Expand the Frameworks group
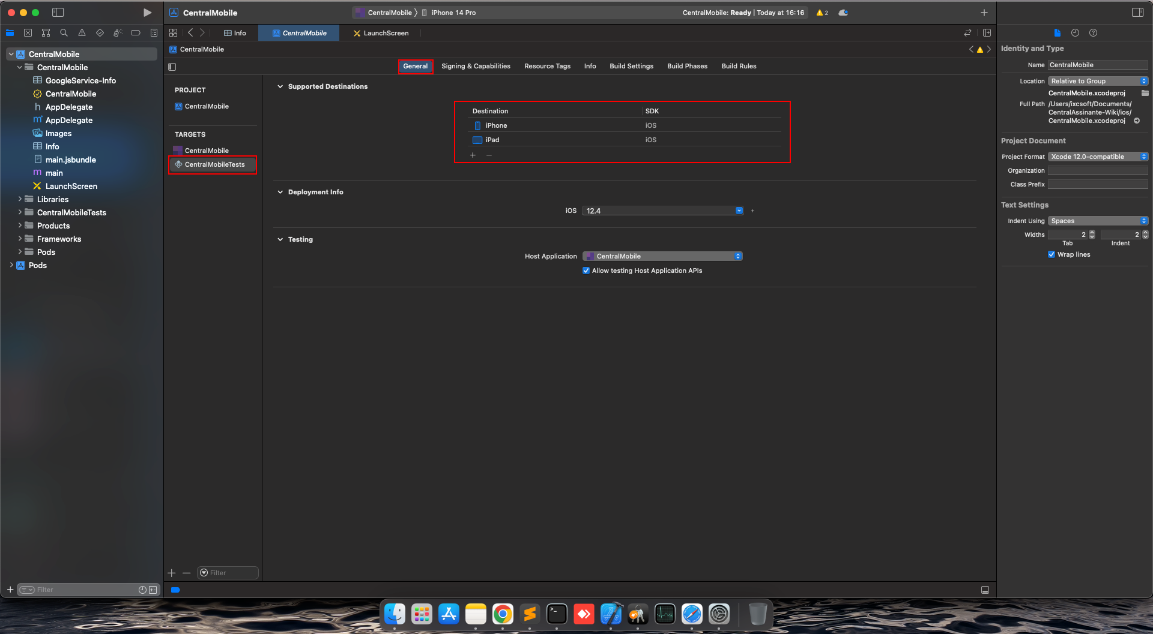The image size is (1153, 634). tap(20, 239)
